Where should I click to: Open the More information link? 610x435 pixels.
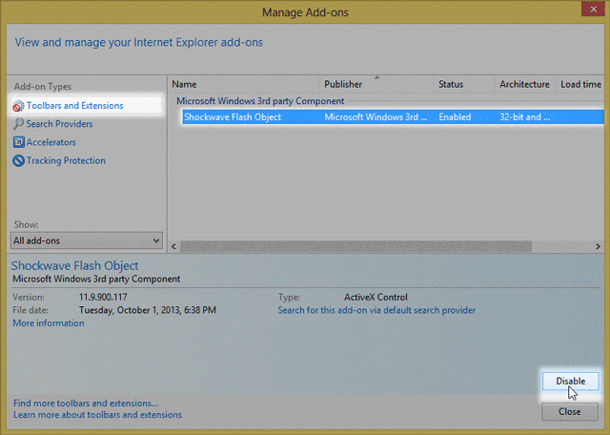coord(48,323)
